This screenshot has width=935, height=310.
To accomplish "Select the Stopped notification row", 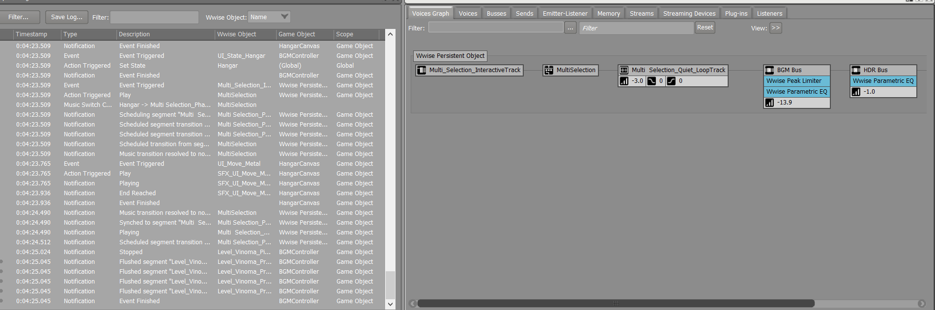I will tap(193, 252).
